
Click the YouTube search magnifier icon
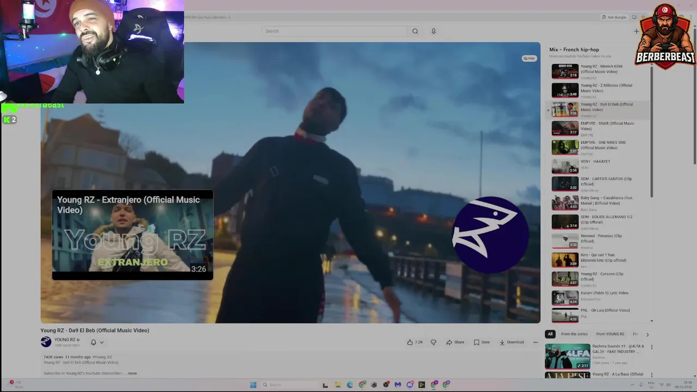pyautogui.click(x=415, y=31)
